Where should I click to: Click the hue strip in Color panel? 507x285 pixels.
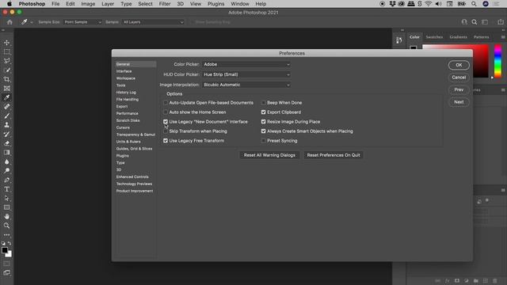pyautogui.click(x=498, y=62)
